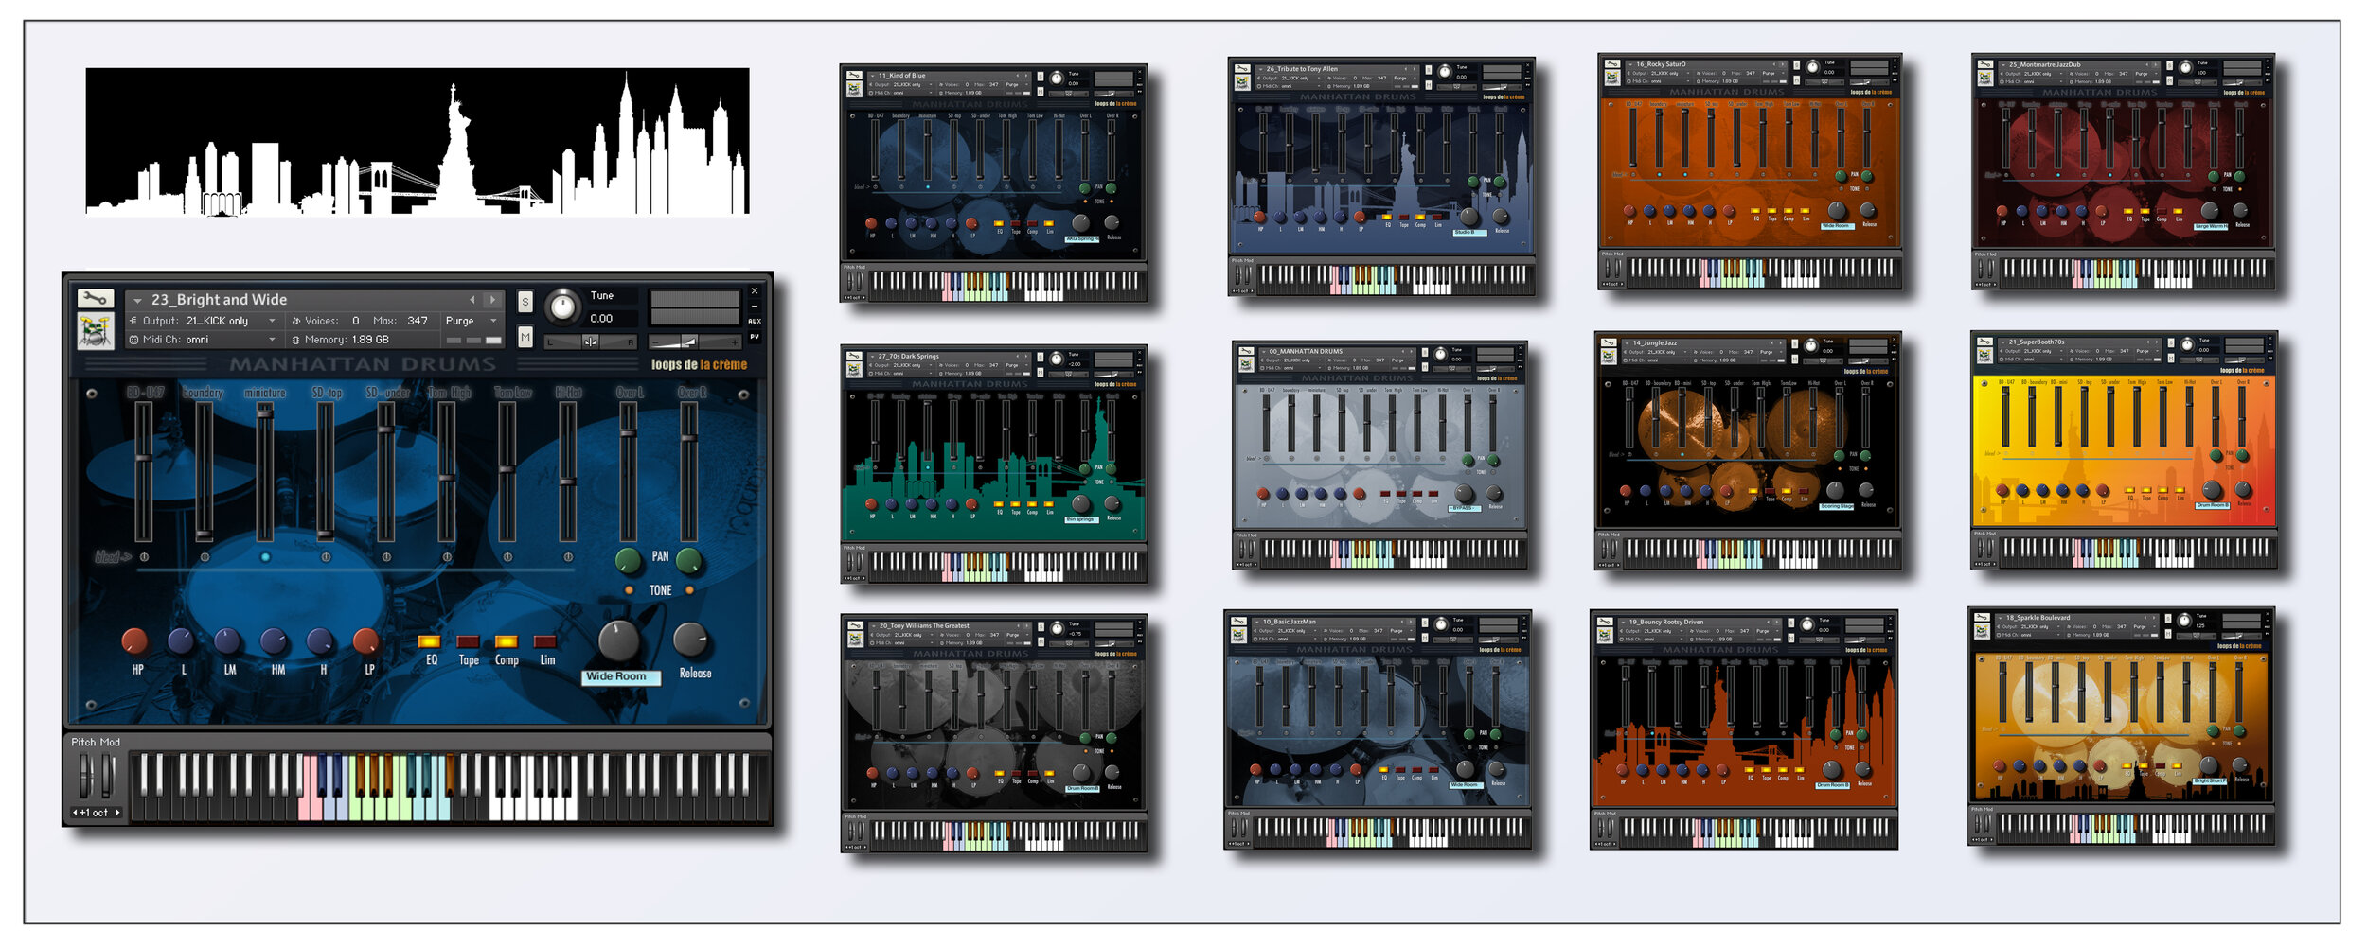Toggle the Comp effect switch
The width and height of the screenshot is (2367, 947).
pyautogui.click(x=507, y=641)
